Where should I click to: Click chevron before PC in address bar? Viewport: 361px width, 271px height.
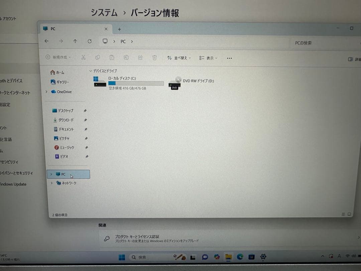[114, 41]
